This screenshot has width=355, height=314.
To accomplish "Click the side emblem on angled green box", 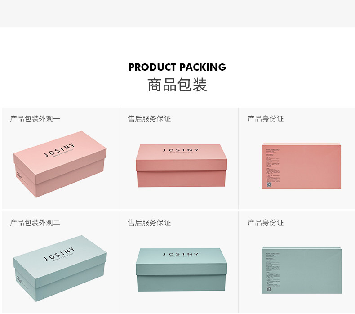I will tap(19, 279).
